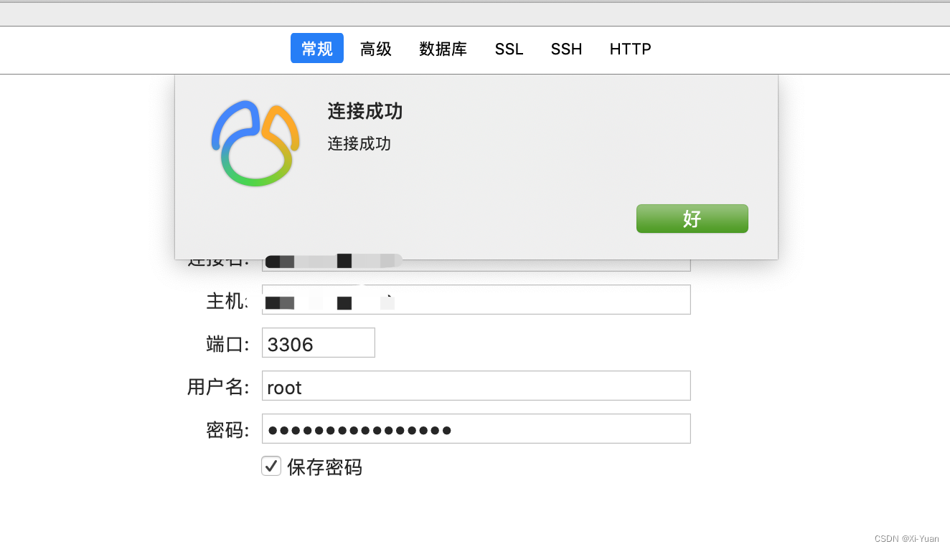Focus the 主机 host input field
The height and width of the screenshot is (549, 950).
(476, 300)
